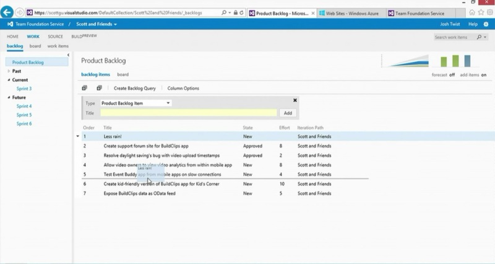Open row menu arrow for Less rain!
Screen dimensions: 495x264
click(78, 136)
